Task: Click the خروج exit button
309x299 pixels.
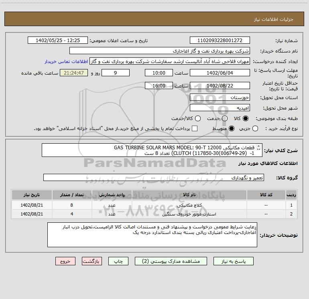Action: (65, 261)
